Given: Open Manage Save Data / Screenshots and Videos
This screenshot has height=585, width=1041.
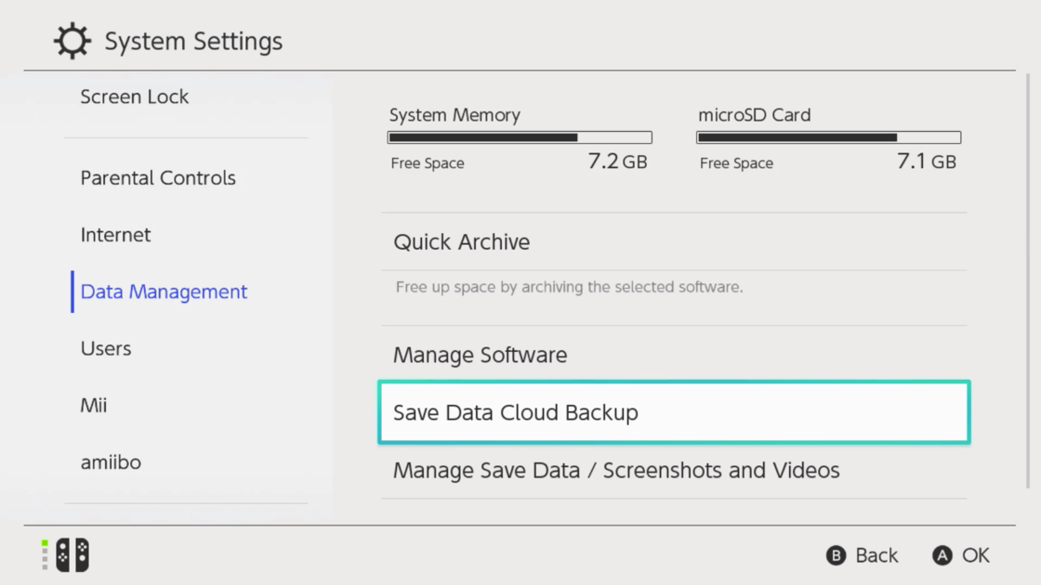Looking at the screenshot, I should (x=616, y=470).
